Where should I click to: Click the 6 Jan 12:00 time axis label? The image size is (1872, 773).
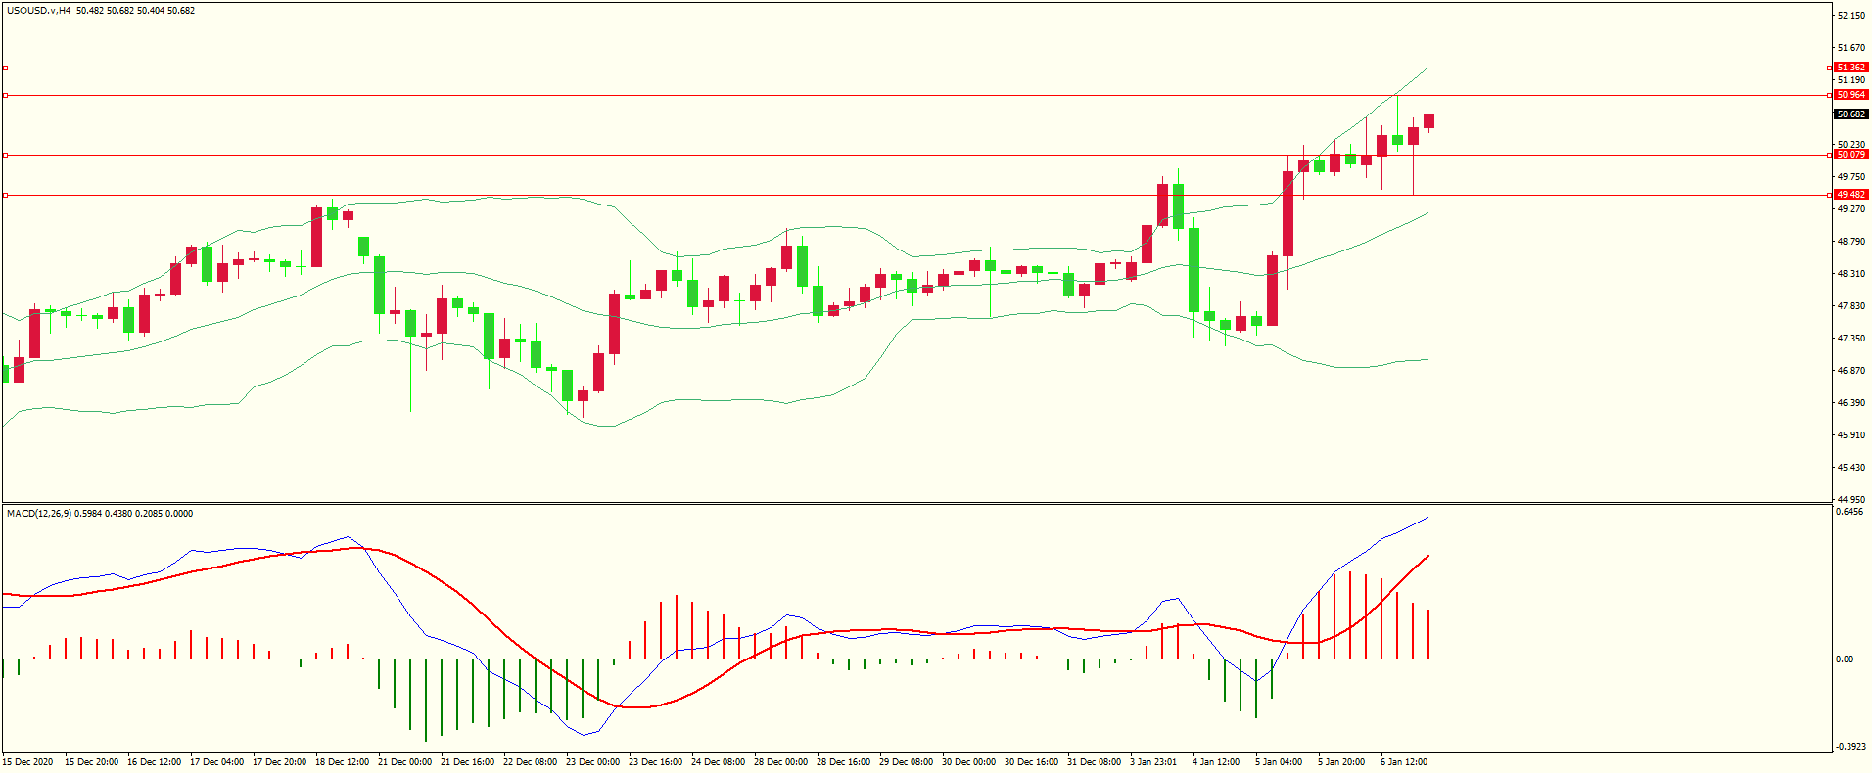point(1403,762)
